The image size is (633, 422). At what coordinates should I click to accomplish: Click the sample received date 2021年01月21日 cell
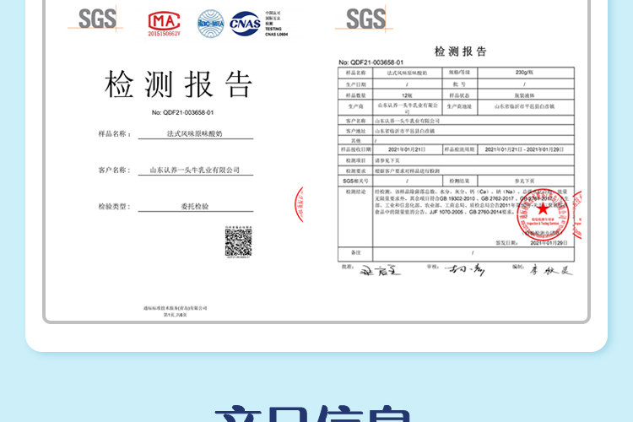[x=407, y=149]
